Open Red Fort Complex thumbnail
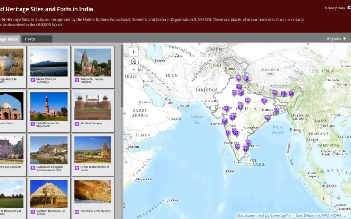Viewport: 351px width, 219px height. point(93,106)
